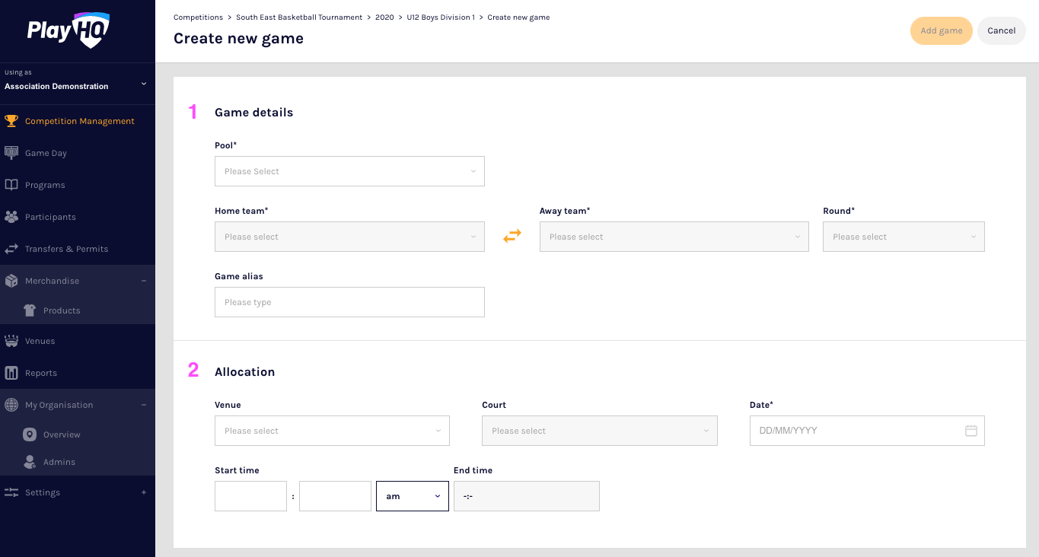Swap home and away teams icon
Screen dimensions: 1039x557
pyautogui.click(x=512, y=237)
